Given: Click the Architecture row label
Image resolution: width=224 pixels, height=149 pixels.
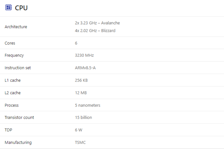Looking at the screenshot, I should (x=16, y=27).
